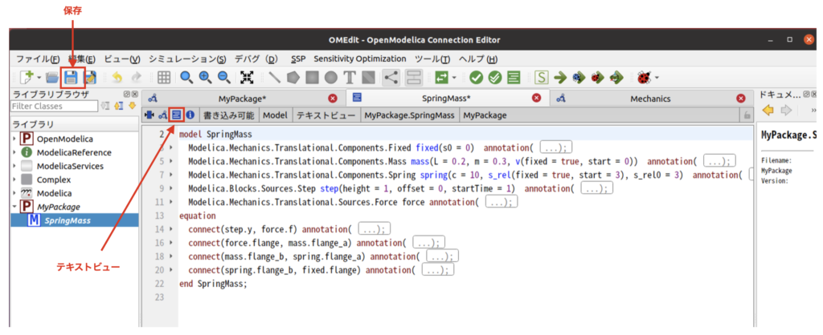Screen dimensions: 823x335
Task: Click Simulate with Algorithmic Debugger icon
Action: coord(598,78)
